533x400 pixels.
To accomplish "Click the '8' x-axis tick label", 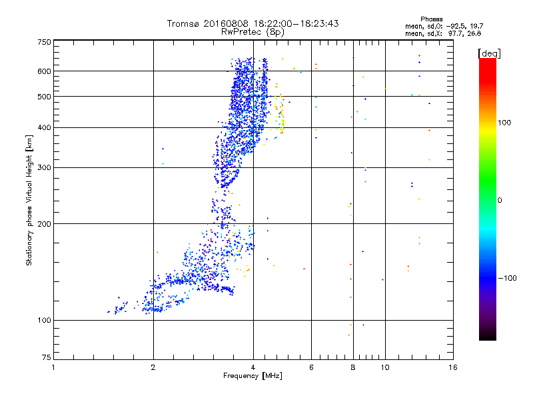I will 353,367.
